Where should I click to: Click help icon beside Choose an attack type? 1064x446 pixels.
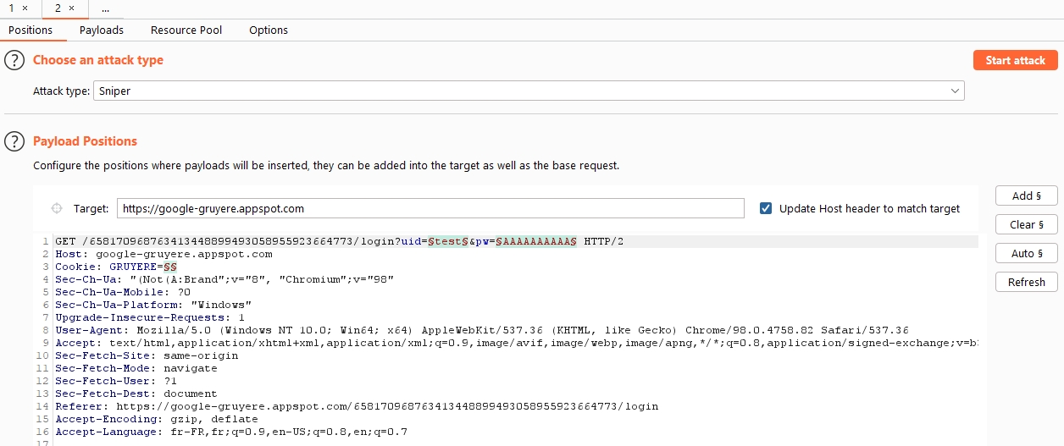14,60
